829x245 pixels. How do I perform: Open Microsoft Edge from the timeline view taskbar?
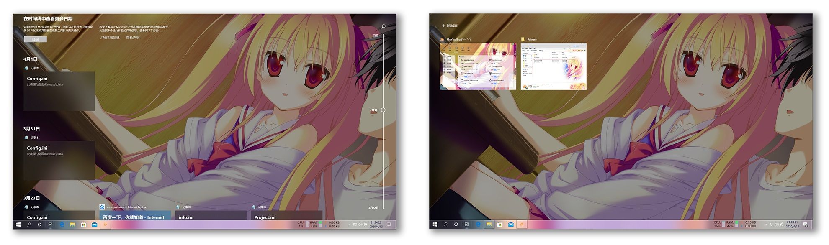[x=62, y=225]
